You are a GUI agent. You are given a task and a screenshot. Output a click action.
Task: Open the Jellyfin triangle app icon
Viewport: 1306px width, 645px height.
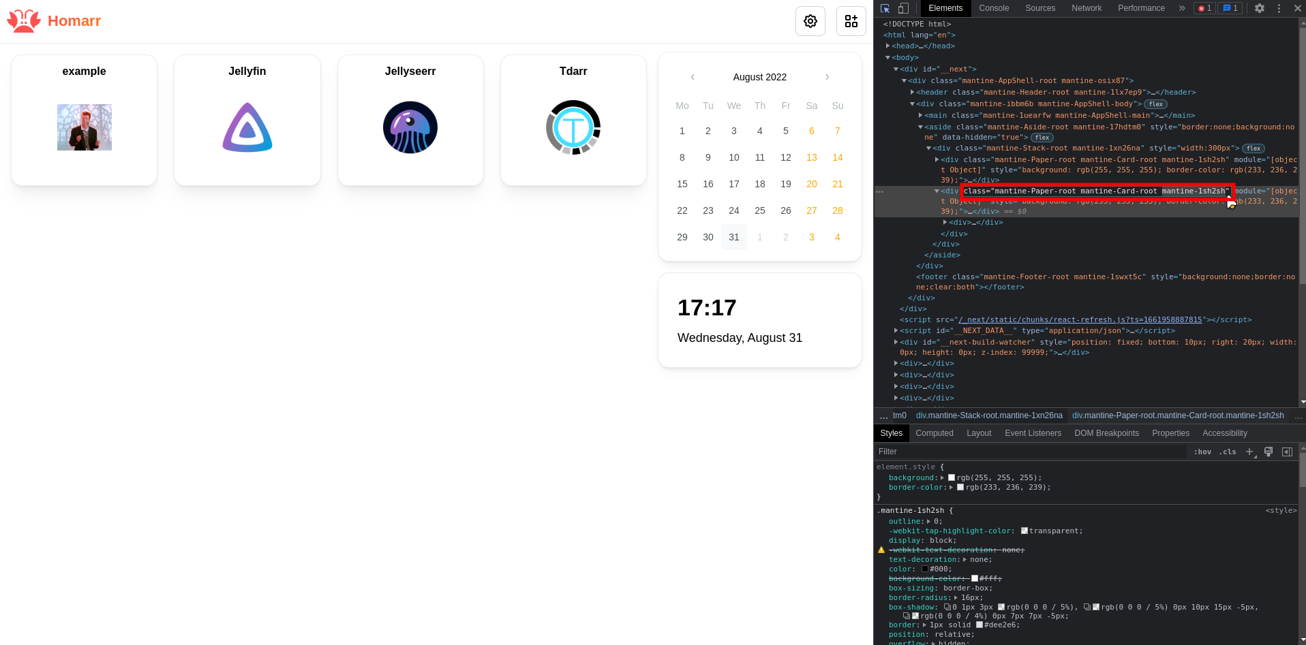(247, 127)
